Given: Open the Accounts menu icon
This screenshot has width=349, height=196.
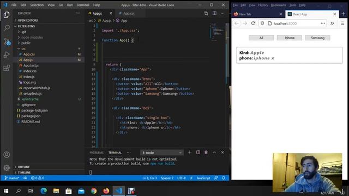Looking at the screenshot, I should click(7, 155).
